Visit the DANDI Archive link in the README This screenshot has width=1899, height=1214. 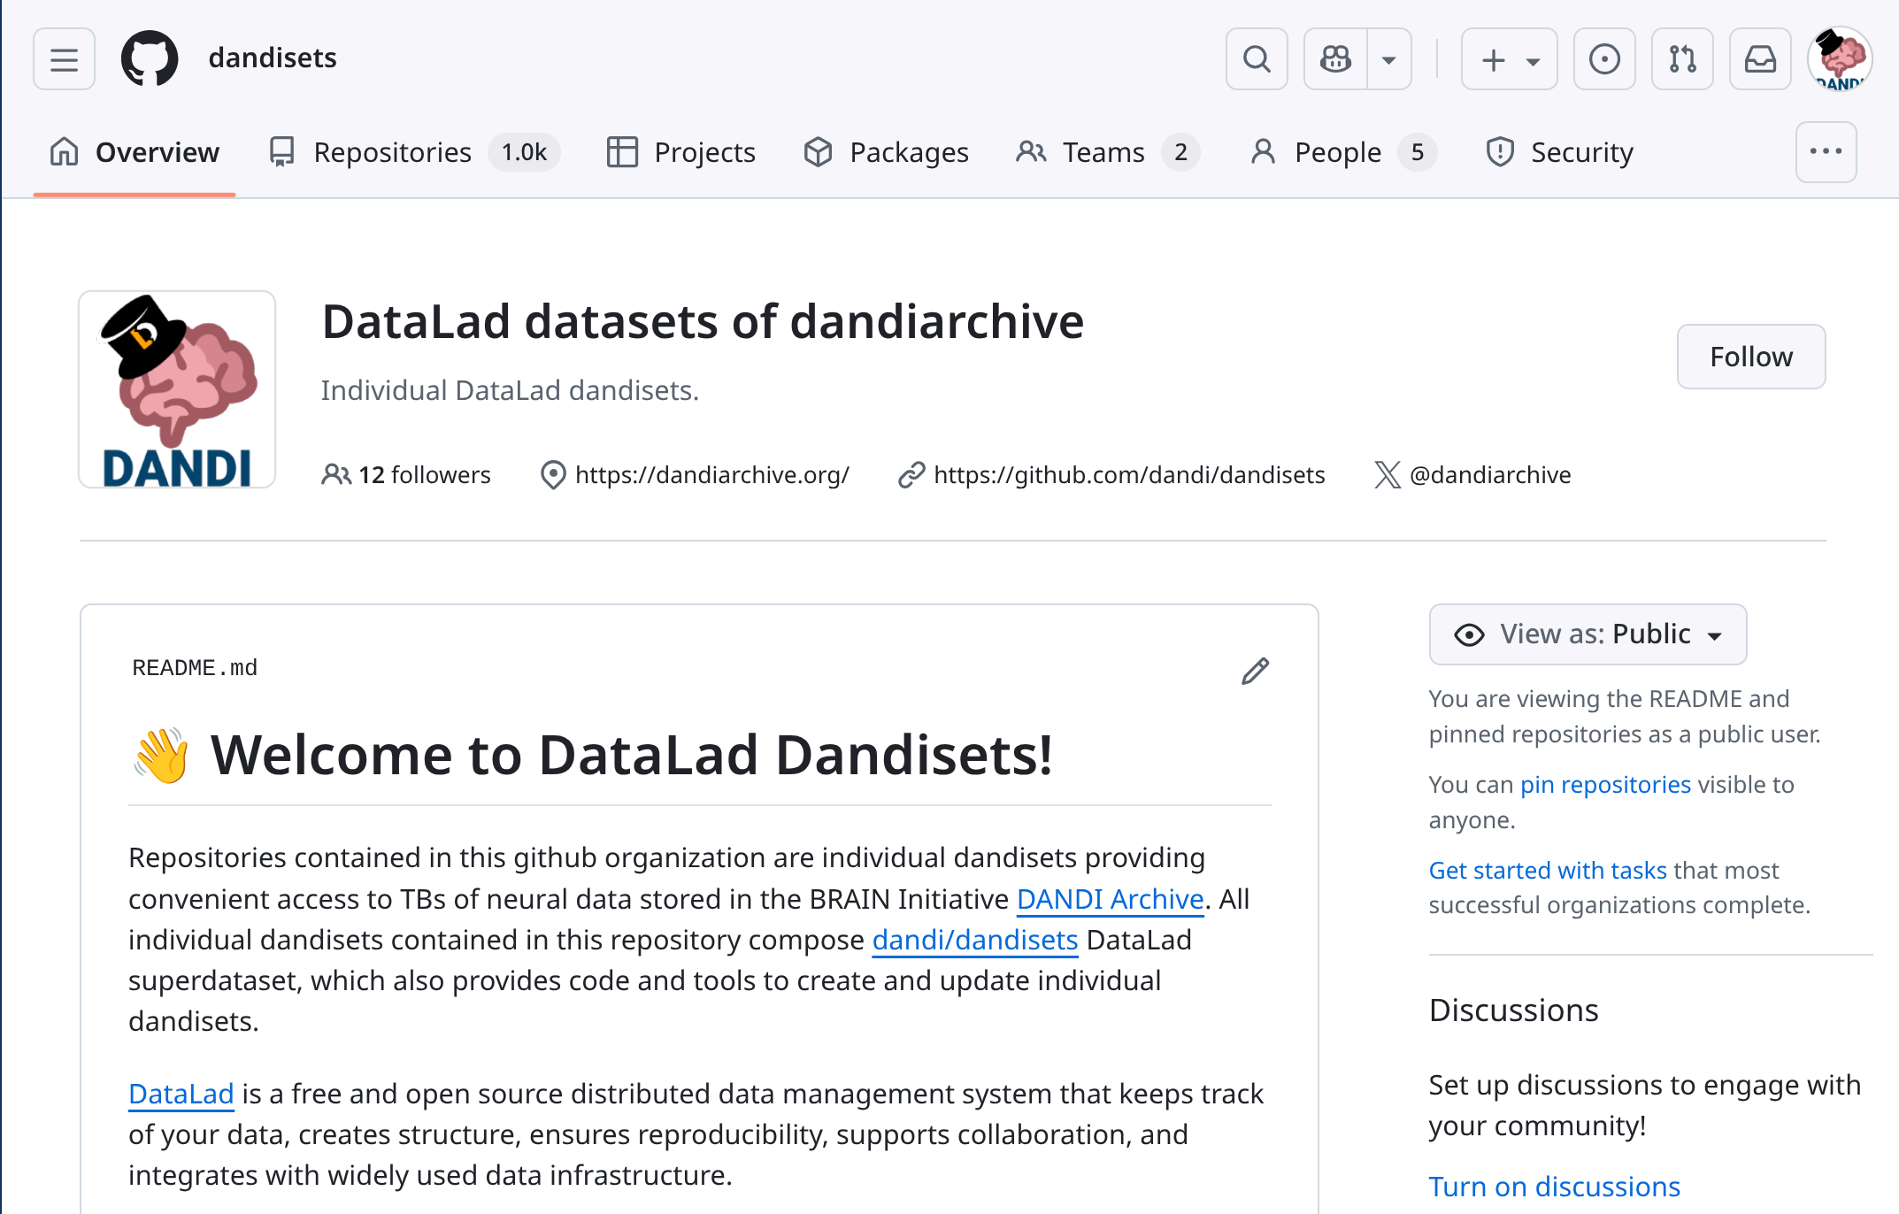tap(1111, 899)
